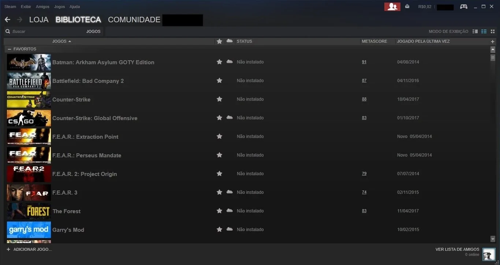500x265 pixels.
Task: Toggle favorite star for F.E.A.R.: Perseus Mandate
Action: (x=219, y=155)
